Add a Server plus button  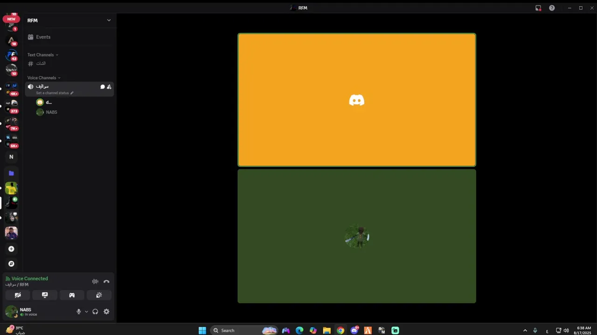11,249
